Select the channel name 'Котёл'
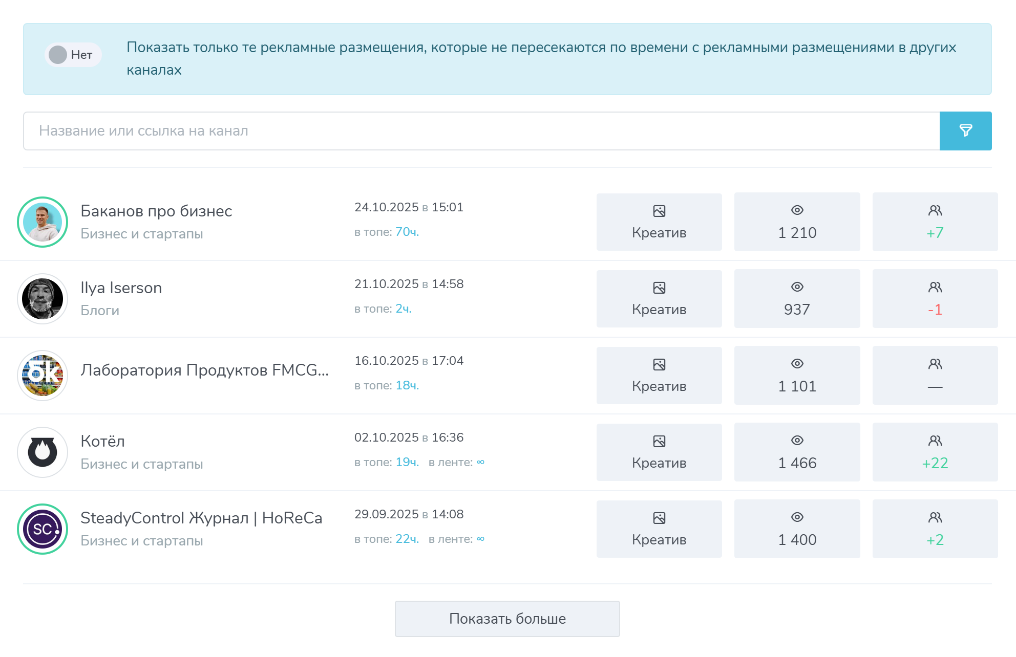The image size is (1016, 657). [102, 441]
